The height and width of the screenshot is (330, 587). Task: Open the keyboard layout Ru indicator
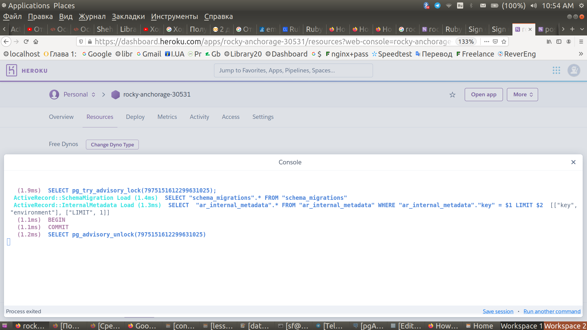pos(460,5)
